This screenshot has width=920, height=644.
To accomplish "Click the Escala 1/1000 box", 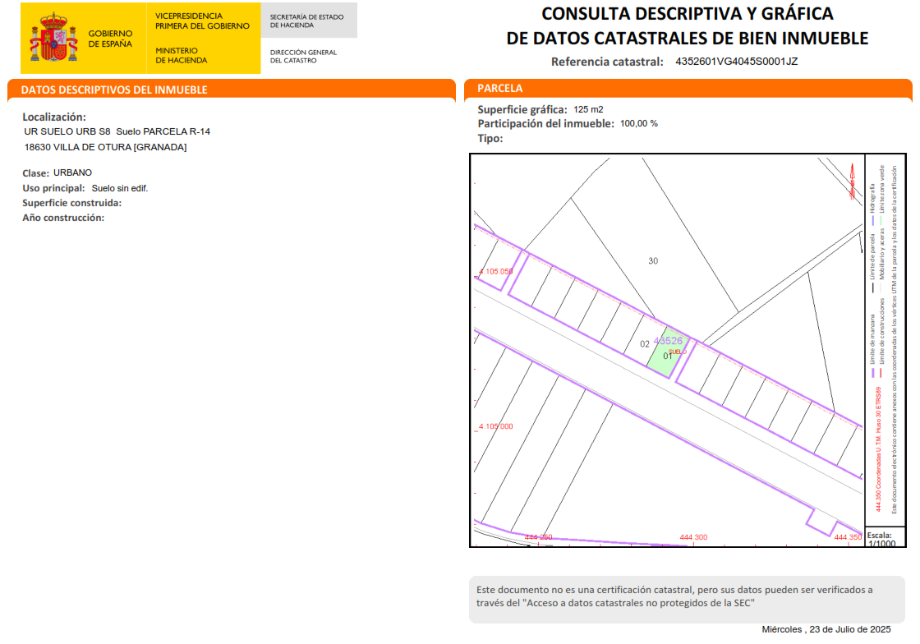I will (885, 538).
